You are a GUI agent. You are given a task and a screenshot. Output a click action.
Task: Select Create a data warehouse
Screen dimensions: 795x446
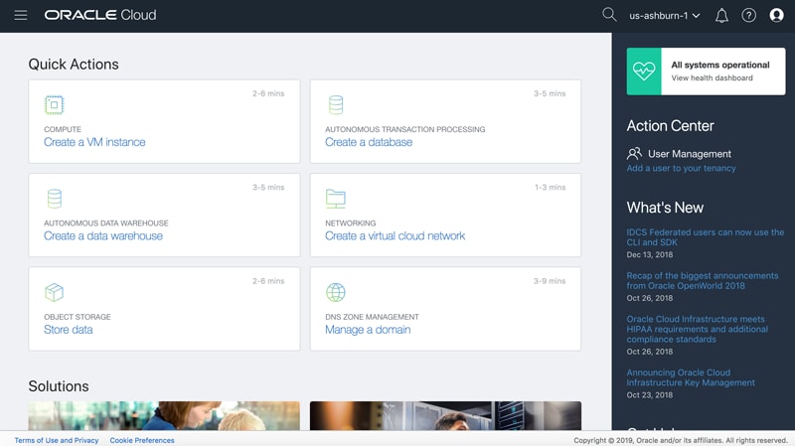coord(103,235)
